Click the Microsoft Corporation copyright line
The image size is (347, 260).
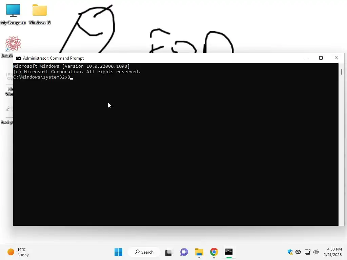pos(77,72)
